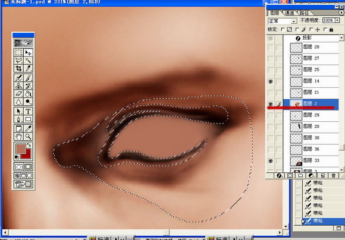The width and height of the screenshot is (345, 240).
Task: Select the Crop tool
Action: (x=18, y=68)
